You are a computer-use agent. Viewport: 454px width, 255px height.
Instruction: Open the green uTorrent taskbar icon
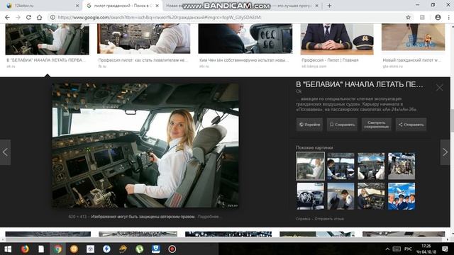pos(139,249)
